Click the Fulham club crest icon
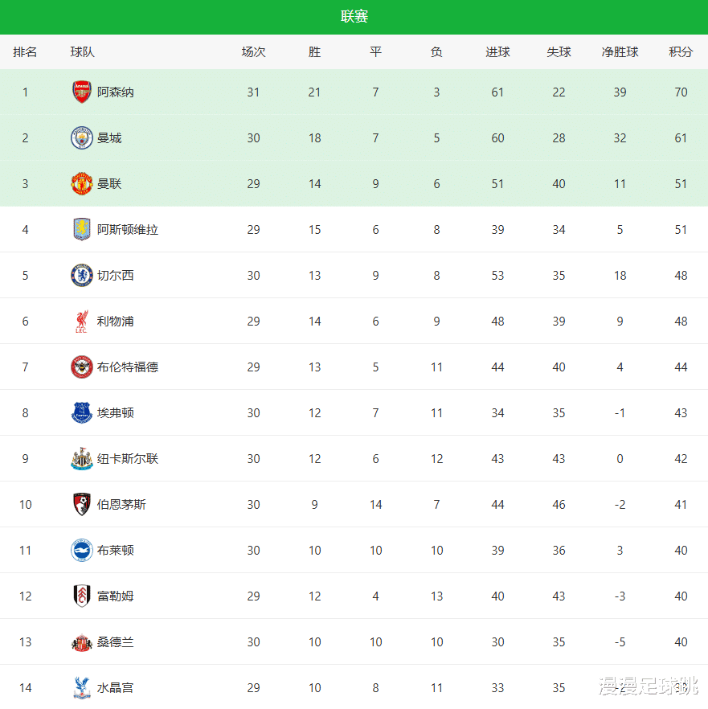The image size is (708, 709). point(82,596)
